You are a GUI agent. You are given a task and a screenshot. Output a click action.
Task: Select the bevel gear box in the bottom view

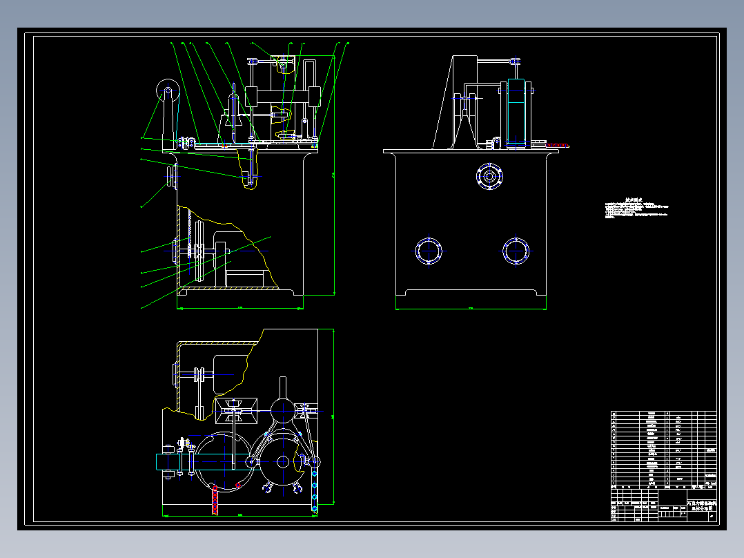click(236, 412)
